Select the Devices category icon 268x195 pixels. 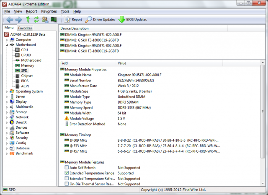[x=12, y=127]
